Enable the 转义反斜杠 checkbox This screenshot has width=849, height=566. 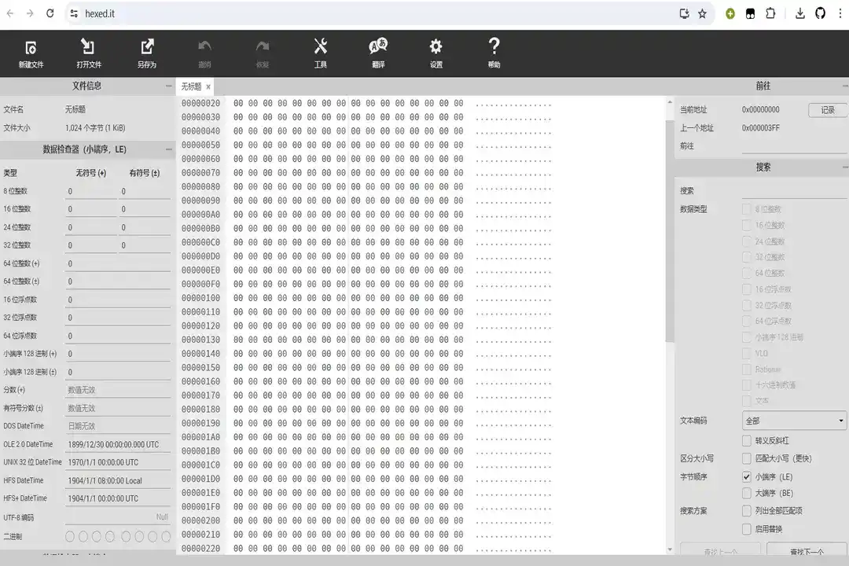(x=747, y=441)
